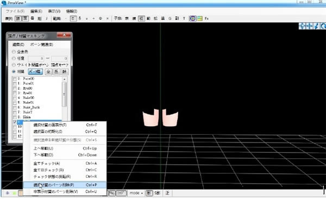Uncheck the selected material 9 checkbox

click(x=15, y=122)
